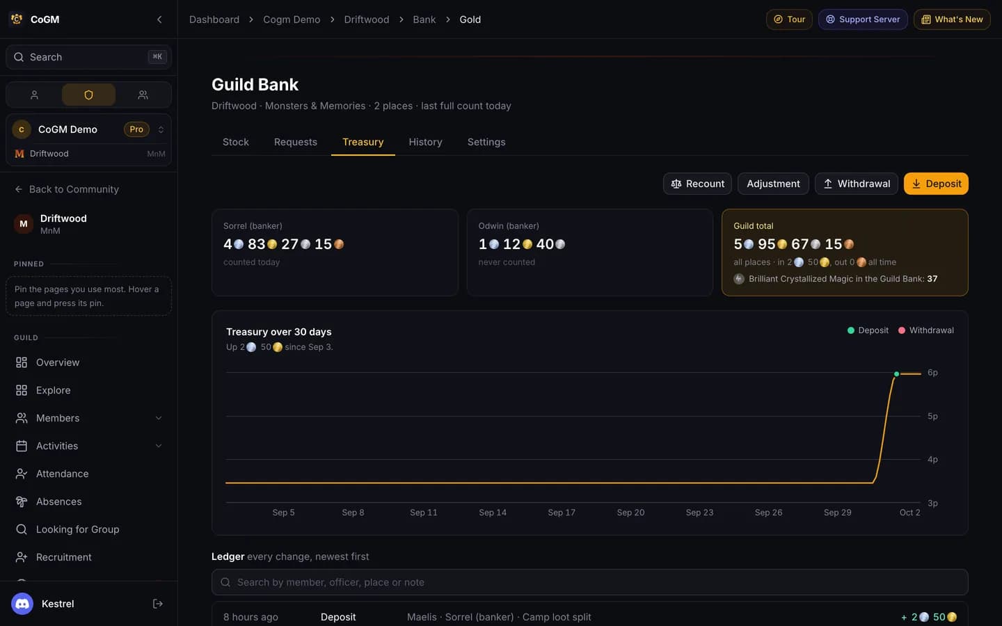Click the Absences icon in sidebar
The image size is (1002, 626).
point(22,501)
